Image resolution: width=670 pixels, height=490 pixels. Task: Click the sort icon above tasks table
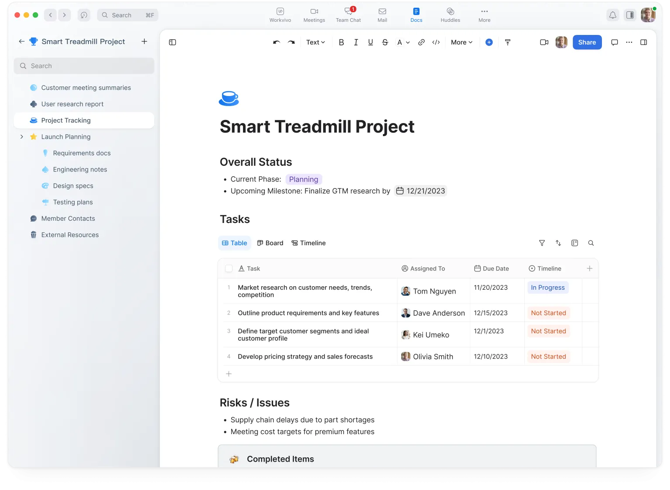558,243
